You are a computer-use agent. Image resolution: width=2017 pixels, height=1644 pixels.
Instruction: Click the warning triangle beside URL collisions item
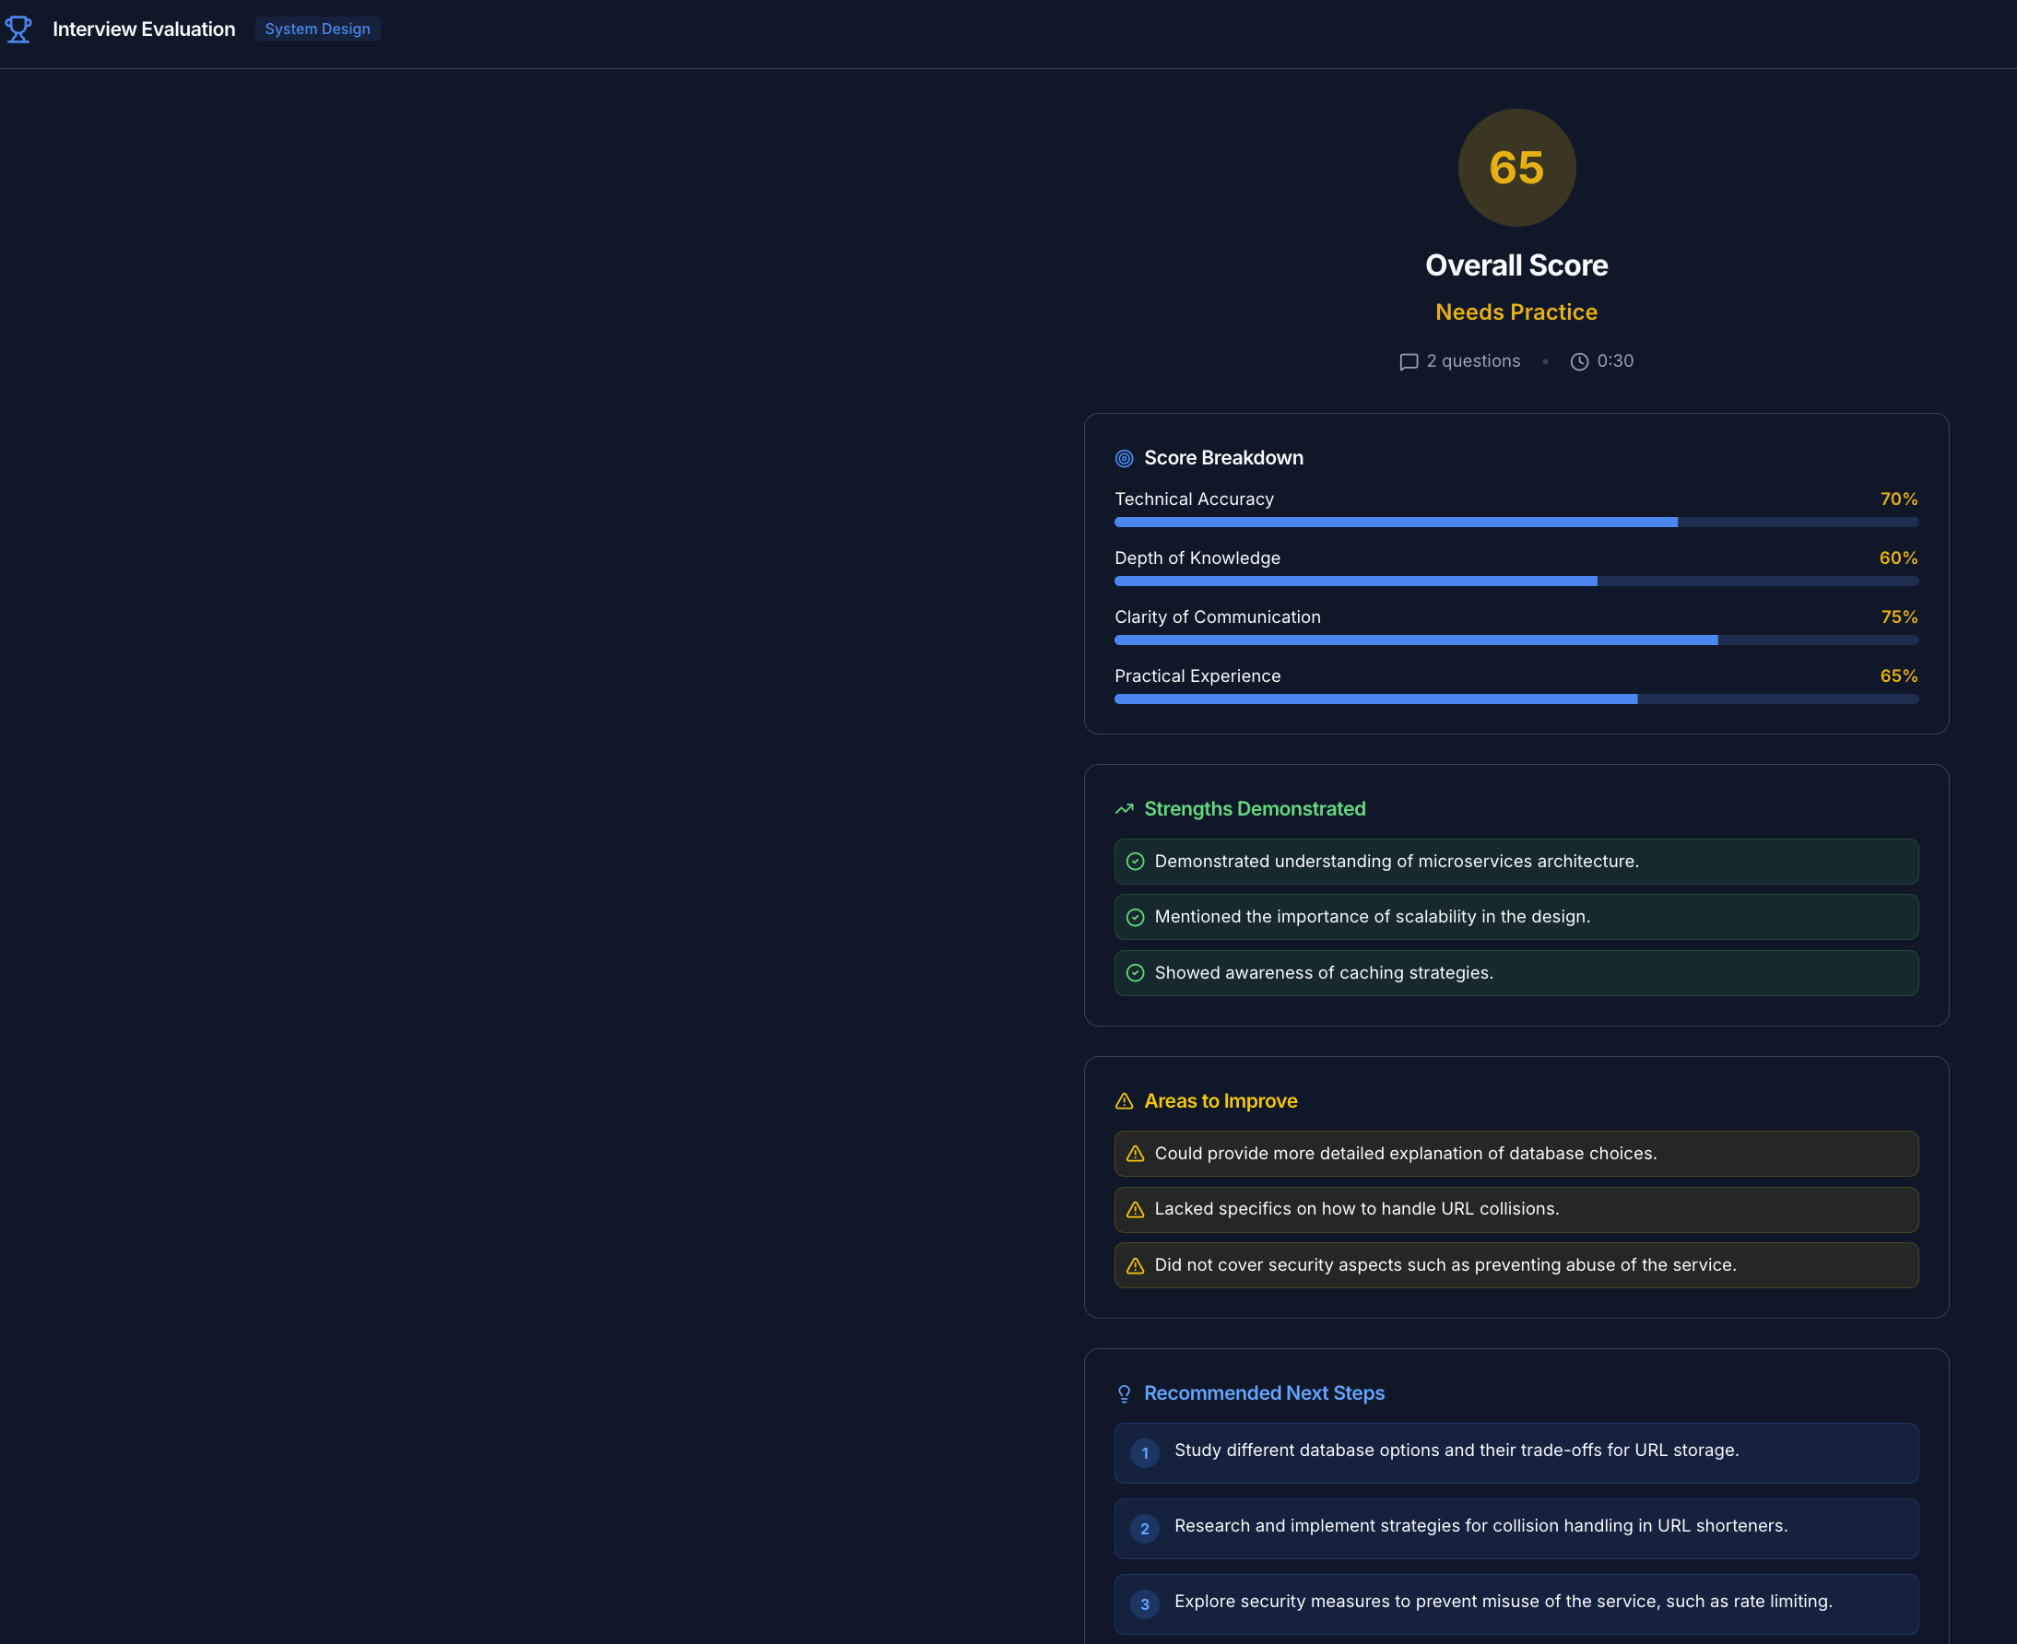click(x=1136, y=1209)
